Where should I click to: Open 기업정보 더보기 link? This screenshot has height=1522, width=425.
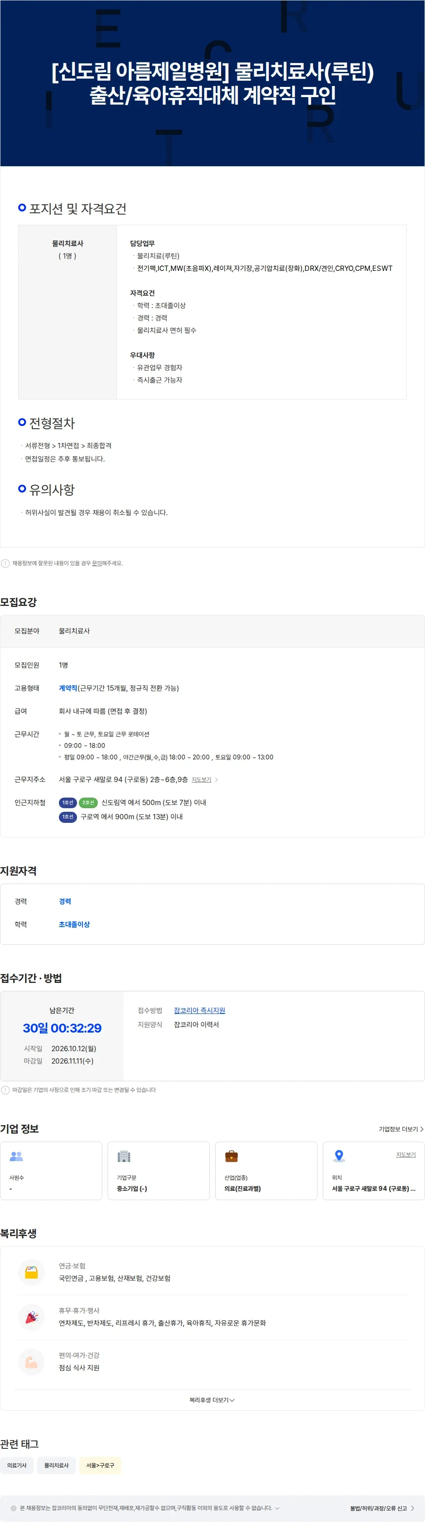tap(401, 1128)
